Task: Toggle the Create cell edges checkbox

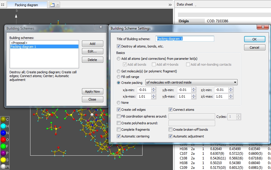Action: (x=119, y=110)
